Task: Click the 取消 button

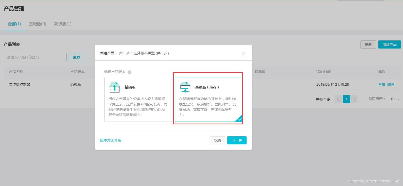Action: [217, 140]
